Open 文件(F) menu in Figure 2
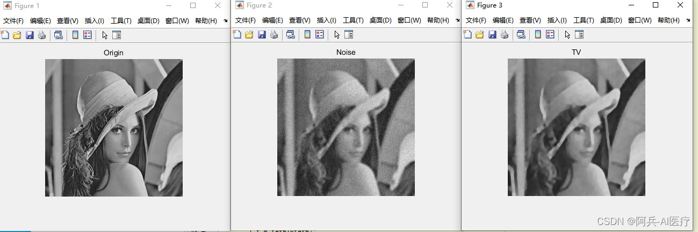698x232 pixels. click(246, 20)
